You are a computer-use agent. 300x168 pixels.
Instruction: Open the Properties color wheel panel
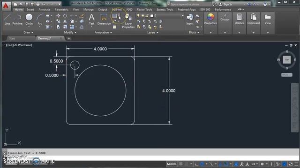(x=210, y=19)
